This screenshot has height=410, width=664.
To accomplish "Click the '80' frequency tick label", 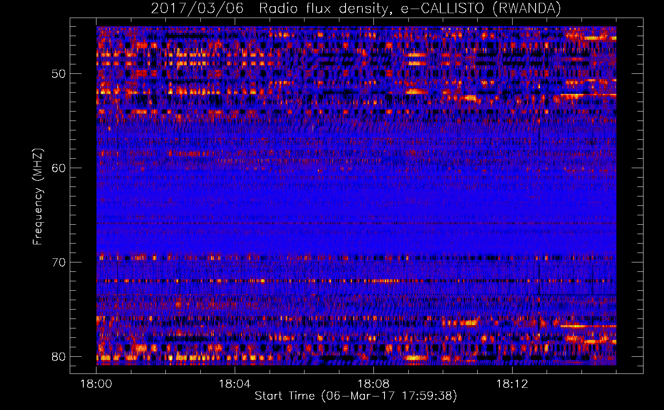I will pos(59,357).
